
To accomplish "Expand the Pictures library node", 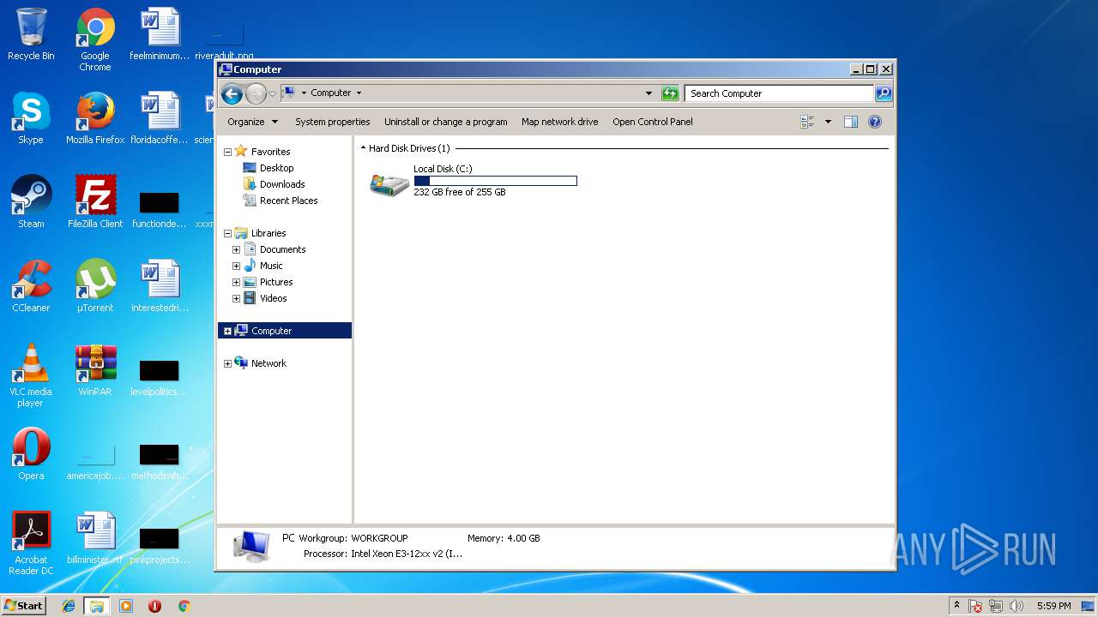I will pos(236,282).
